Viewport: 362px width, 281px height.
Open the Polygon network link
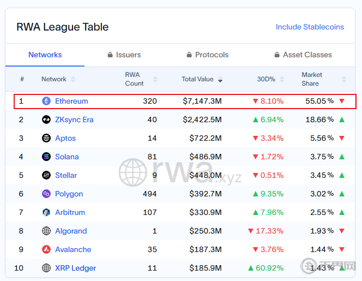point(69,194)
